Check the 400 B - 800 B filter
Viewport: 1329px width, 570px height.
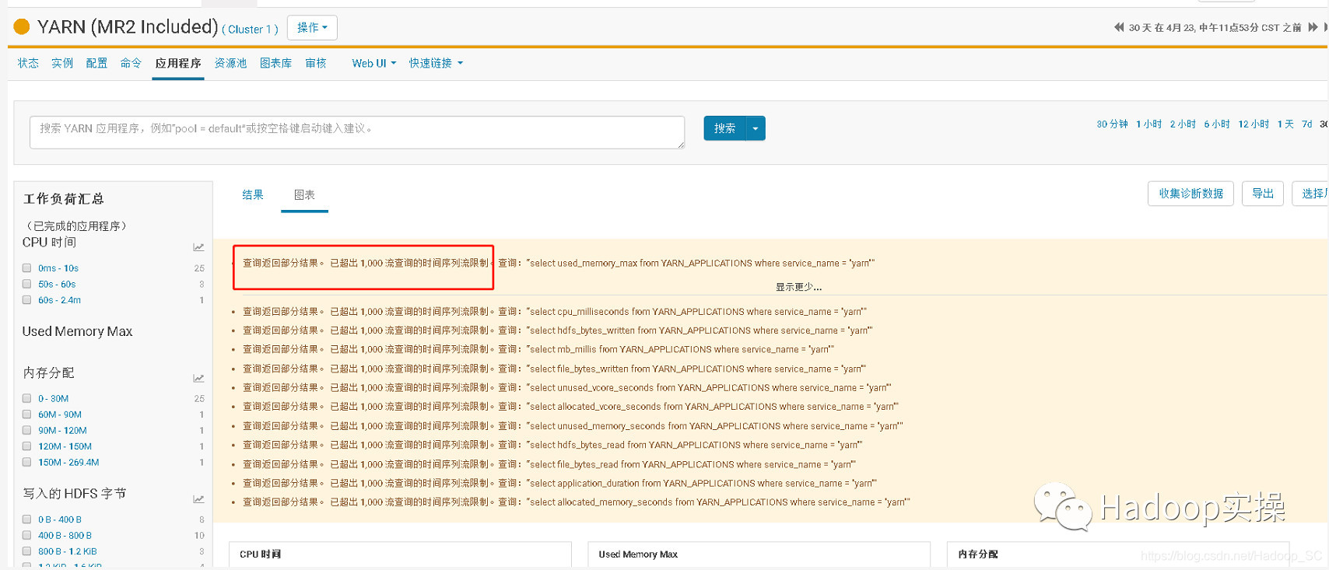27,535
